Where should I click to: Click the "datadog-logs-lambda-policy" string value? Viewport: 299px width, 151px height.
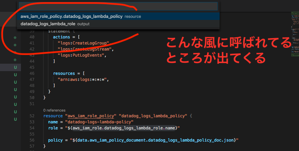point(99,122)
